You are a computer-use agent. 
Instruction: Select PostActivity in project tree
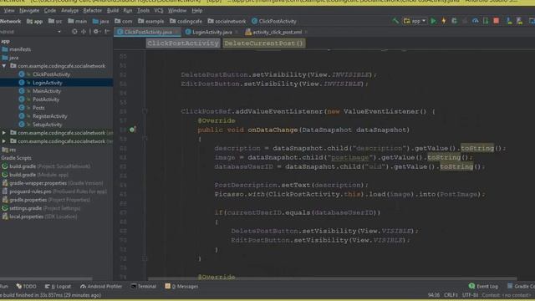46,99
